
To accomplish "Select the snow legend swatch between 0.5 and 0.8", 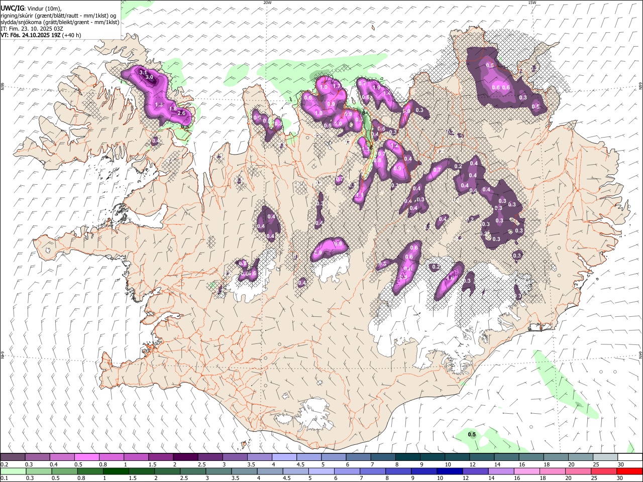I will (86, 457).
